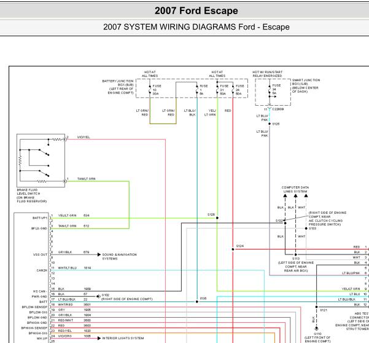Select the 'C2280B' connector label
The width and height of the screenshot is (369, 343).
pyautogui.click(x=278, y=109)
